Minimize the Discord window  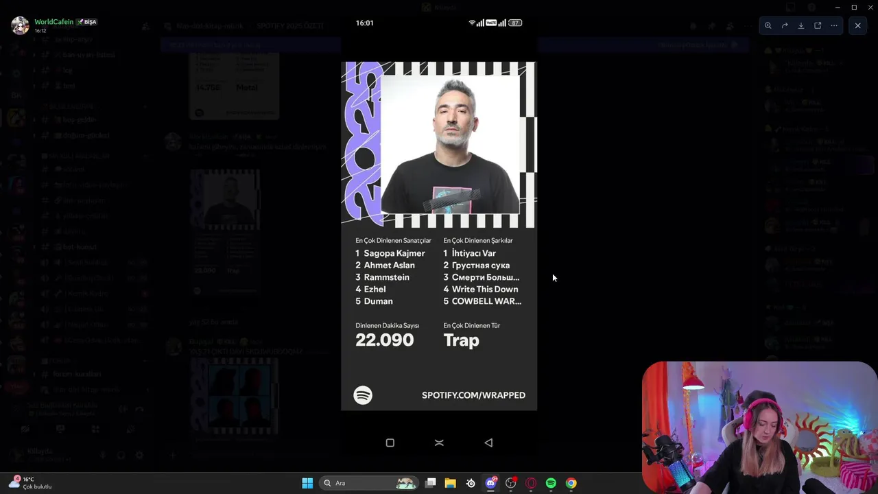[x=838, y=7]
